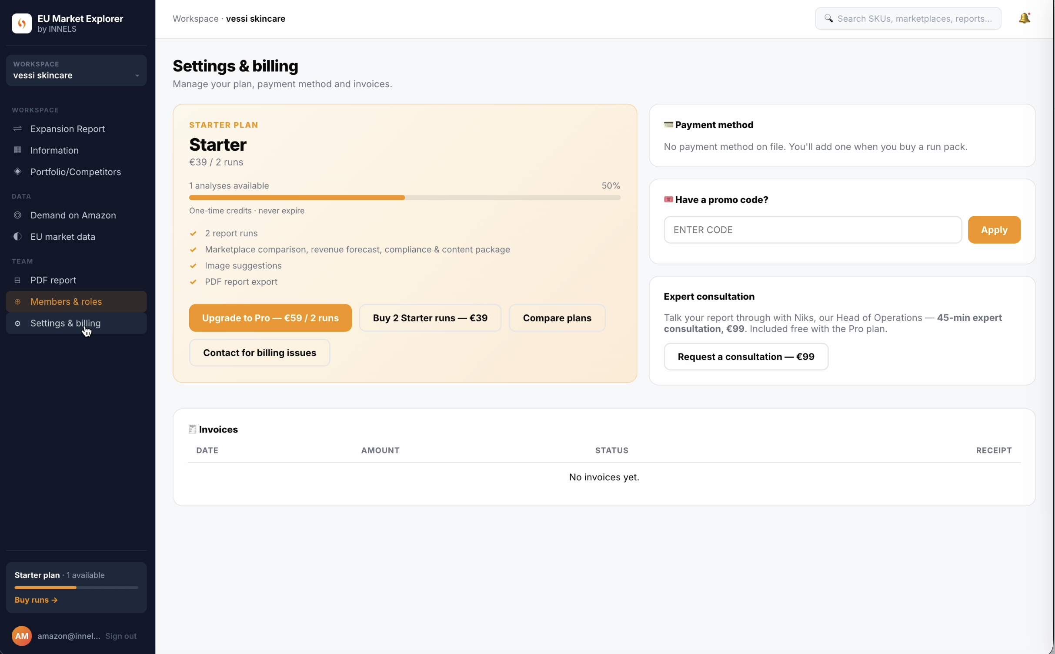Click the EU Market Explorer logo icon
This screenshot has width=1055, height=654.
pos(22,23)
